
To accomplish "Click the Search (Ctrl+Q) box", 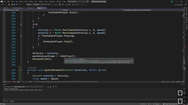I will click(x=78, y=1).
